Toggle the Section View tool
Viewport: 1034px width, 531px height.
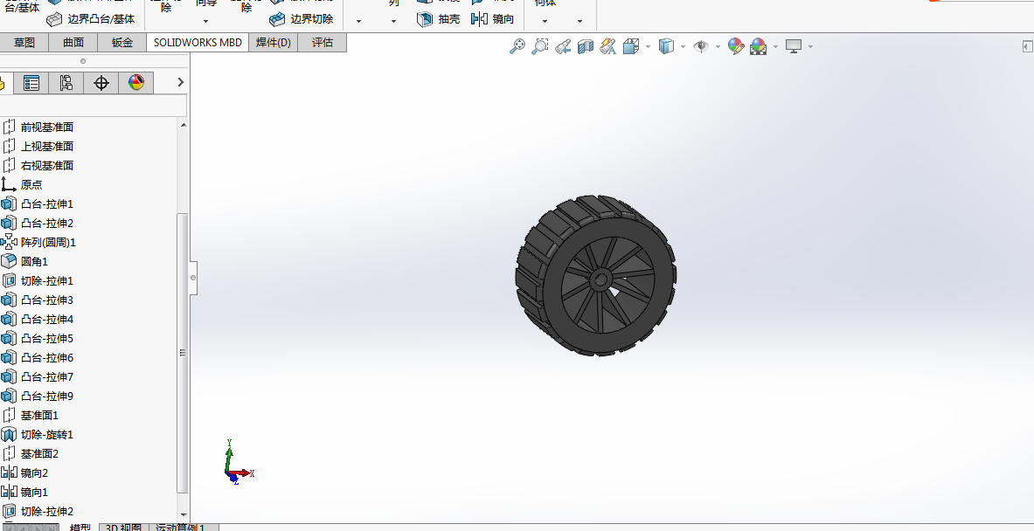point(585,46)
